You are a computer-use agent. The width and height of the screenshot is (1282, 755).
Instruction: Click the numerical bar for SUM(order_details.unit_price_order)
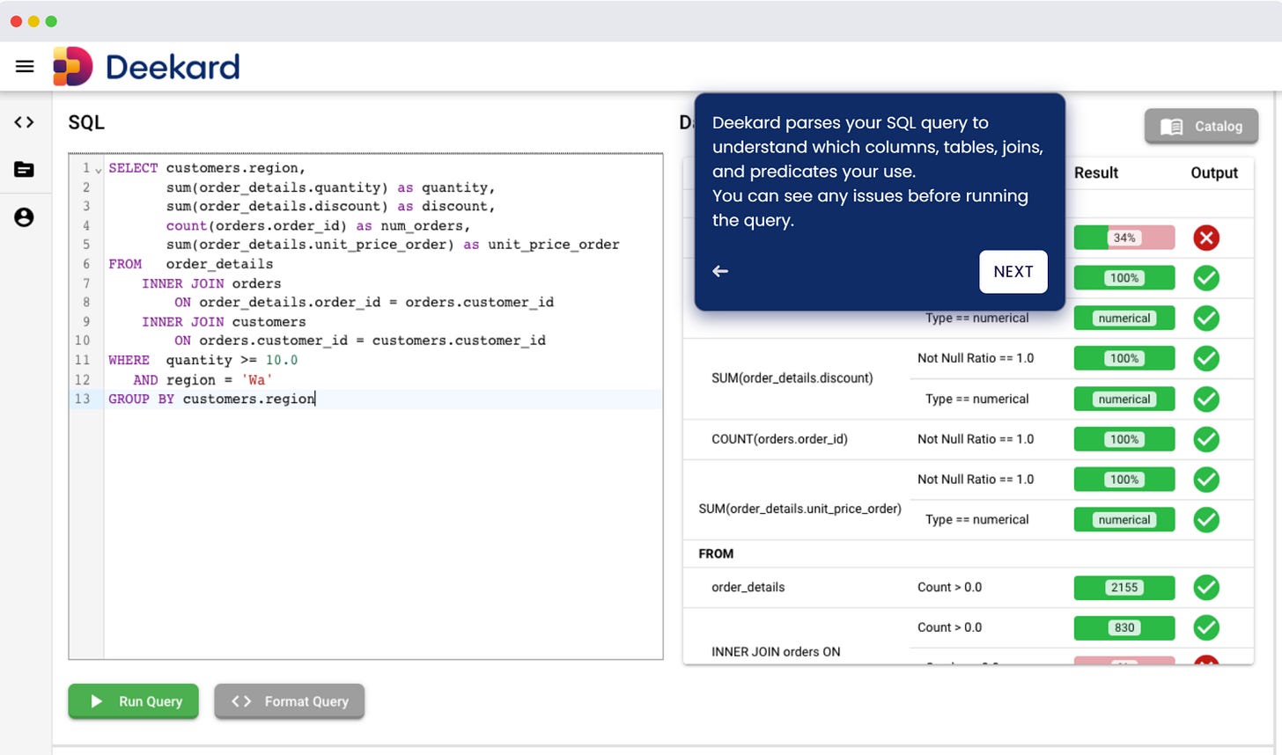point(1124,520)
